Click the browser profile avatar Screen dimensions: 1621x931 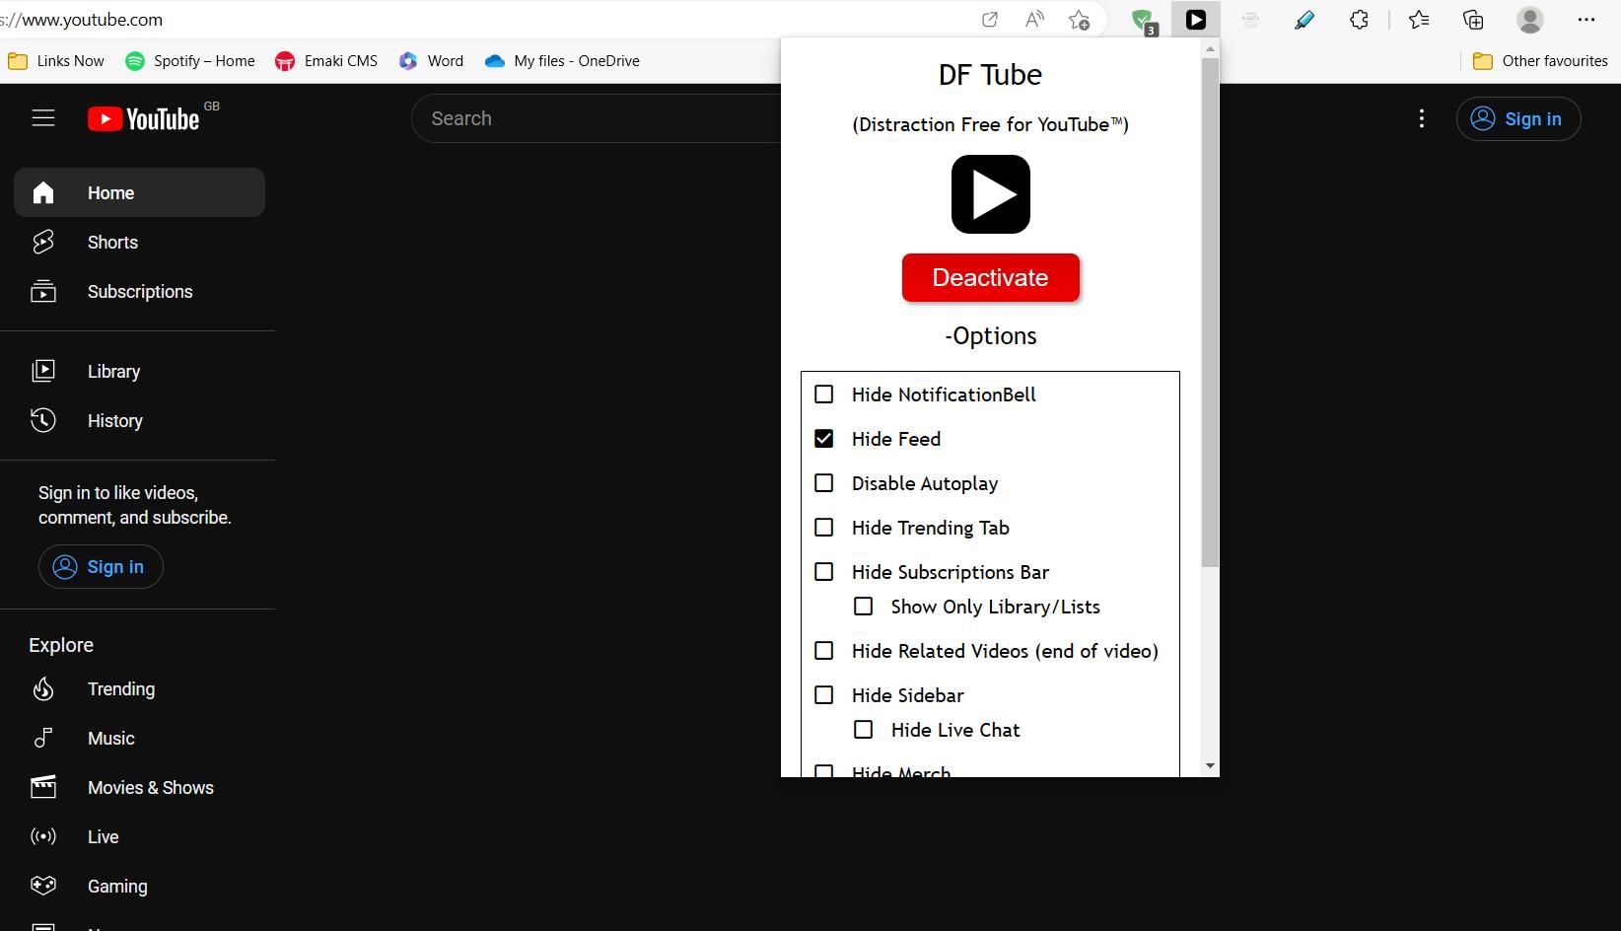click(x=1530, y=20)
